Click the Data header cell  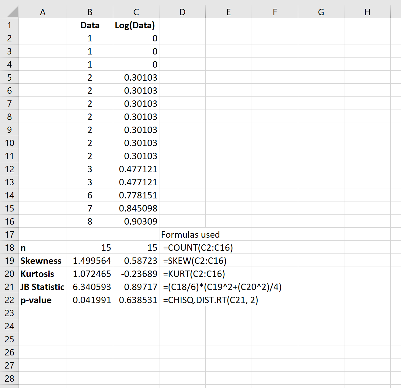click(x=90, y=25)
